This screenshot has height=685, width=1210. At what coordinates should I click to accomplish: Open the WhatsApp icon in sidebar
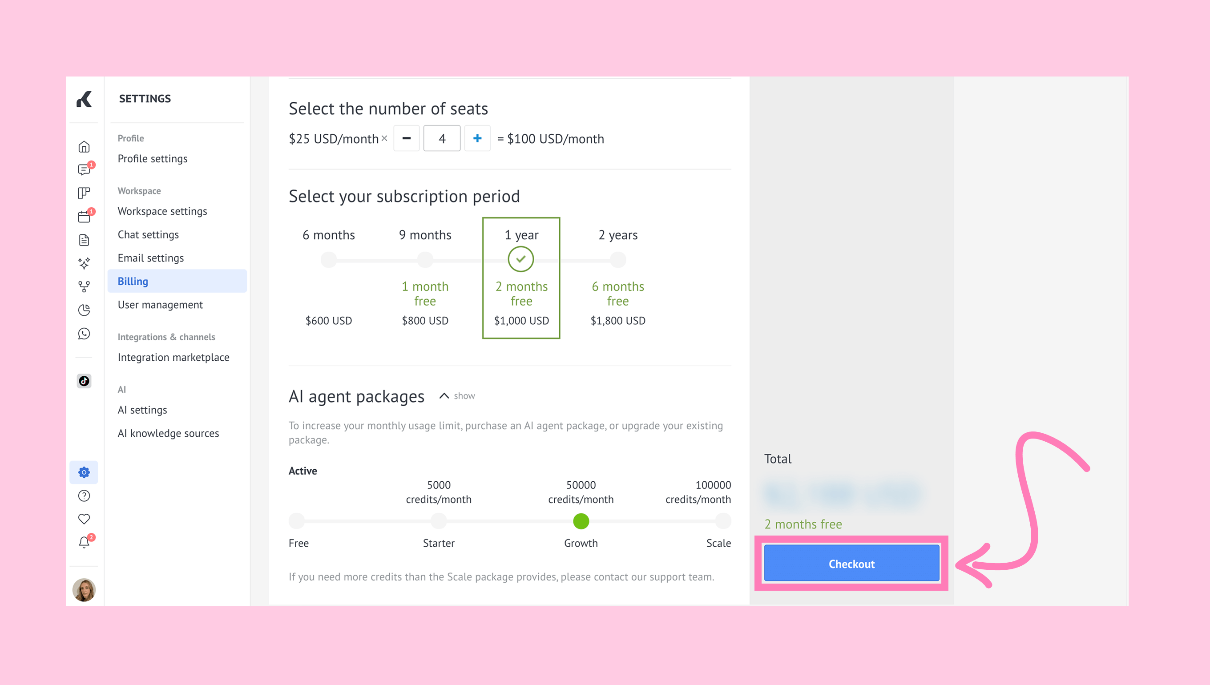click(x=84, y=334)
